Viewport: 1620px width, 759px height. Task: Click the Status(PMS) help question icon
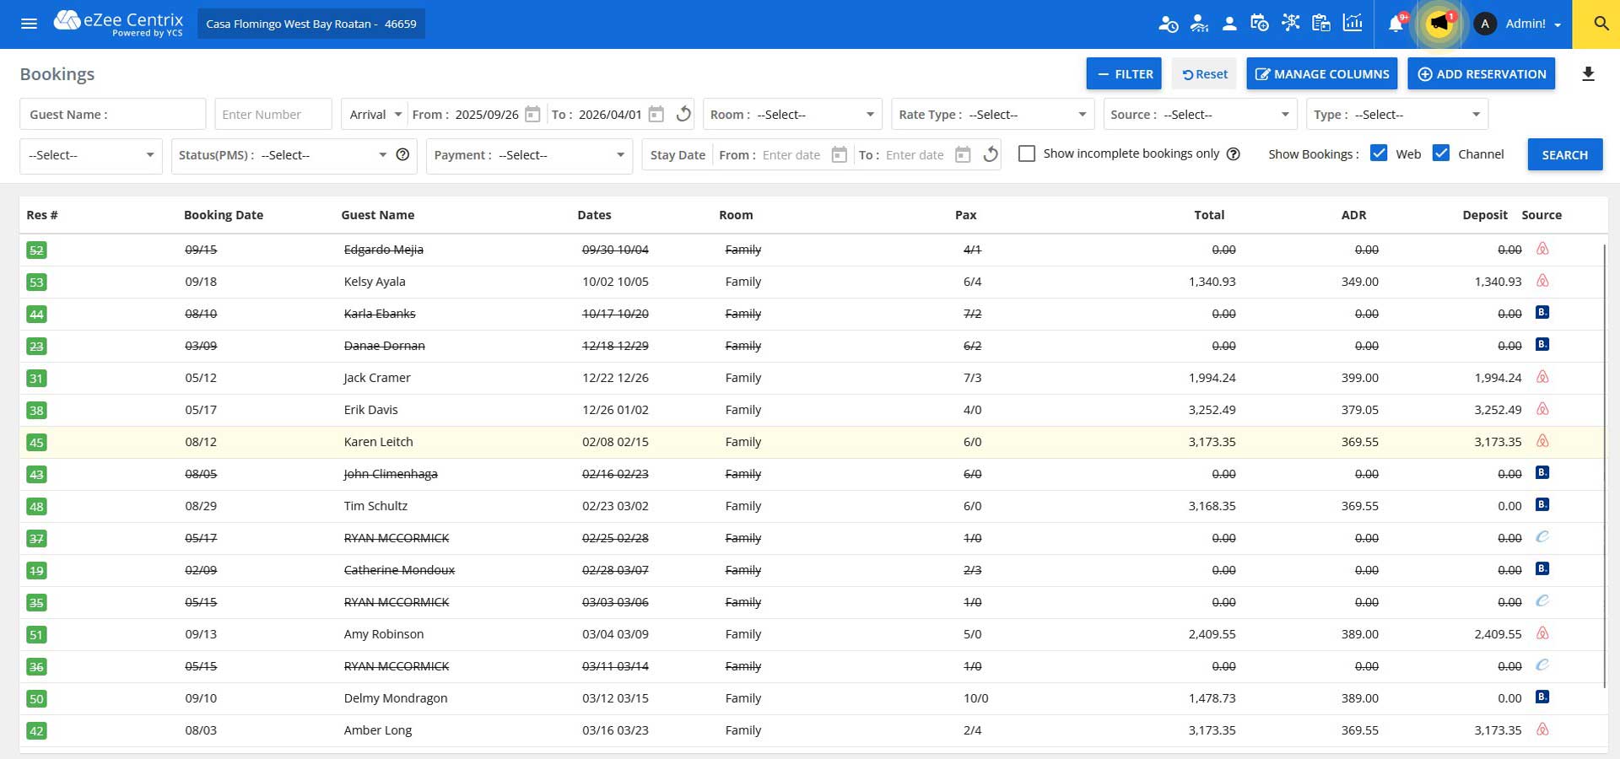tap(402, 155)
